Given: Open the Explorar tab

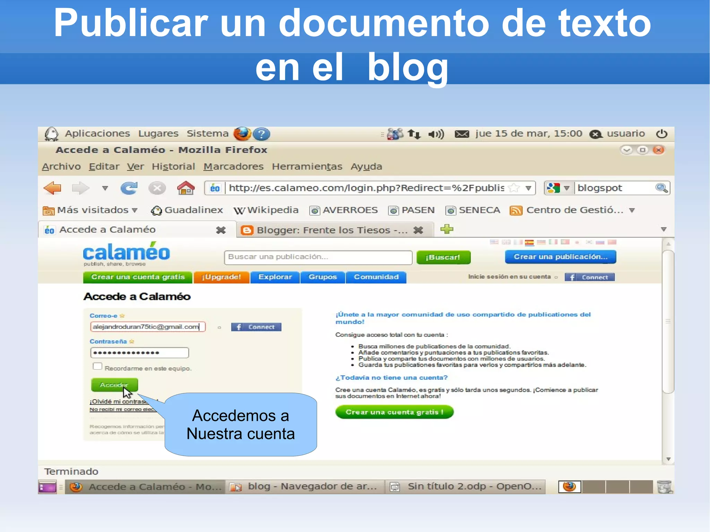Looking at the screenshot, I should 275,277.
